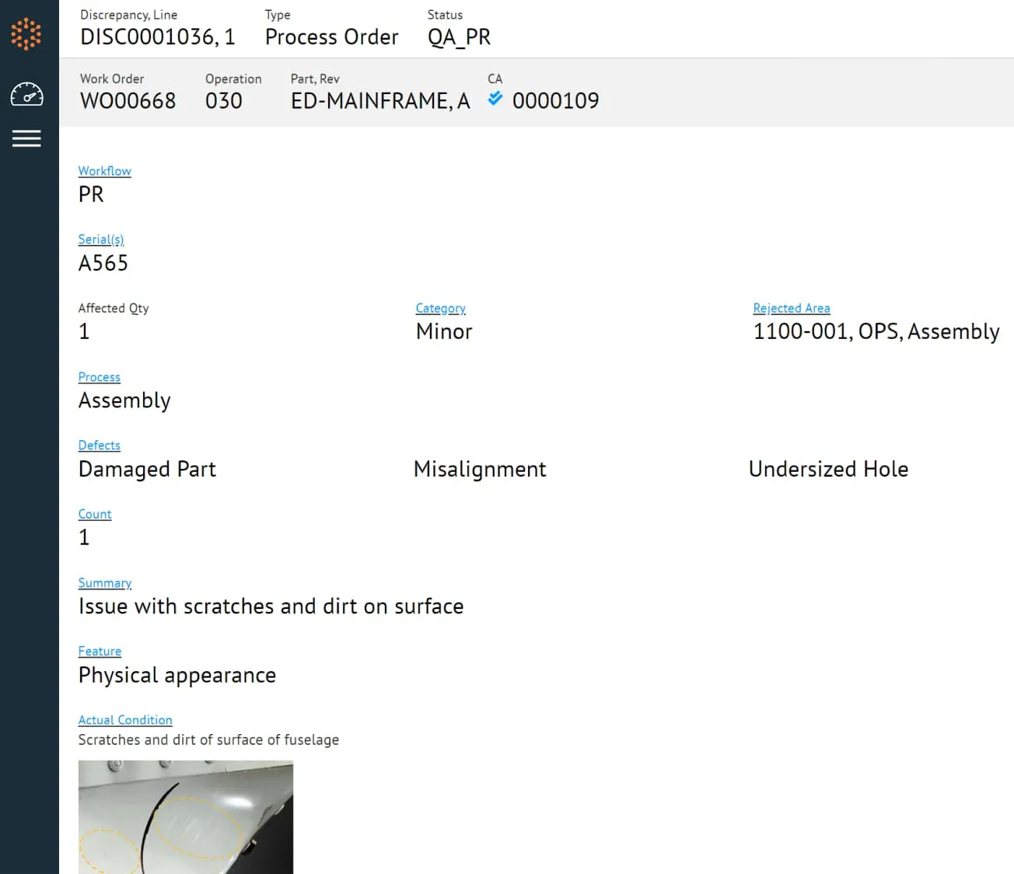Image resolution: width=1014 pixels, height=874 pixels.
Task: Click CA number 0000109
Action: [556, 101]
